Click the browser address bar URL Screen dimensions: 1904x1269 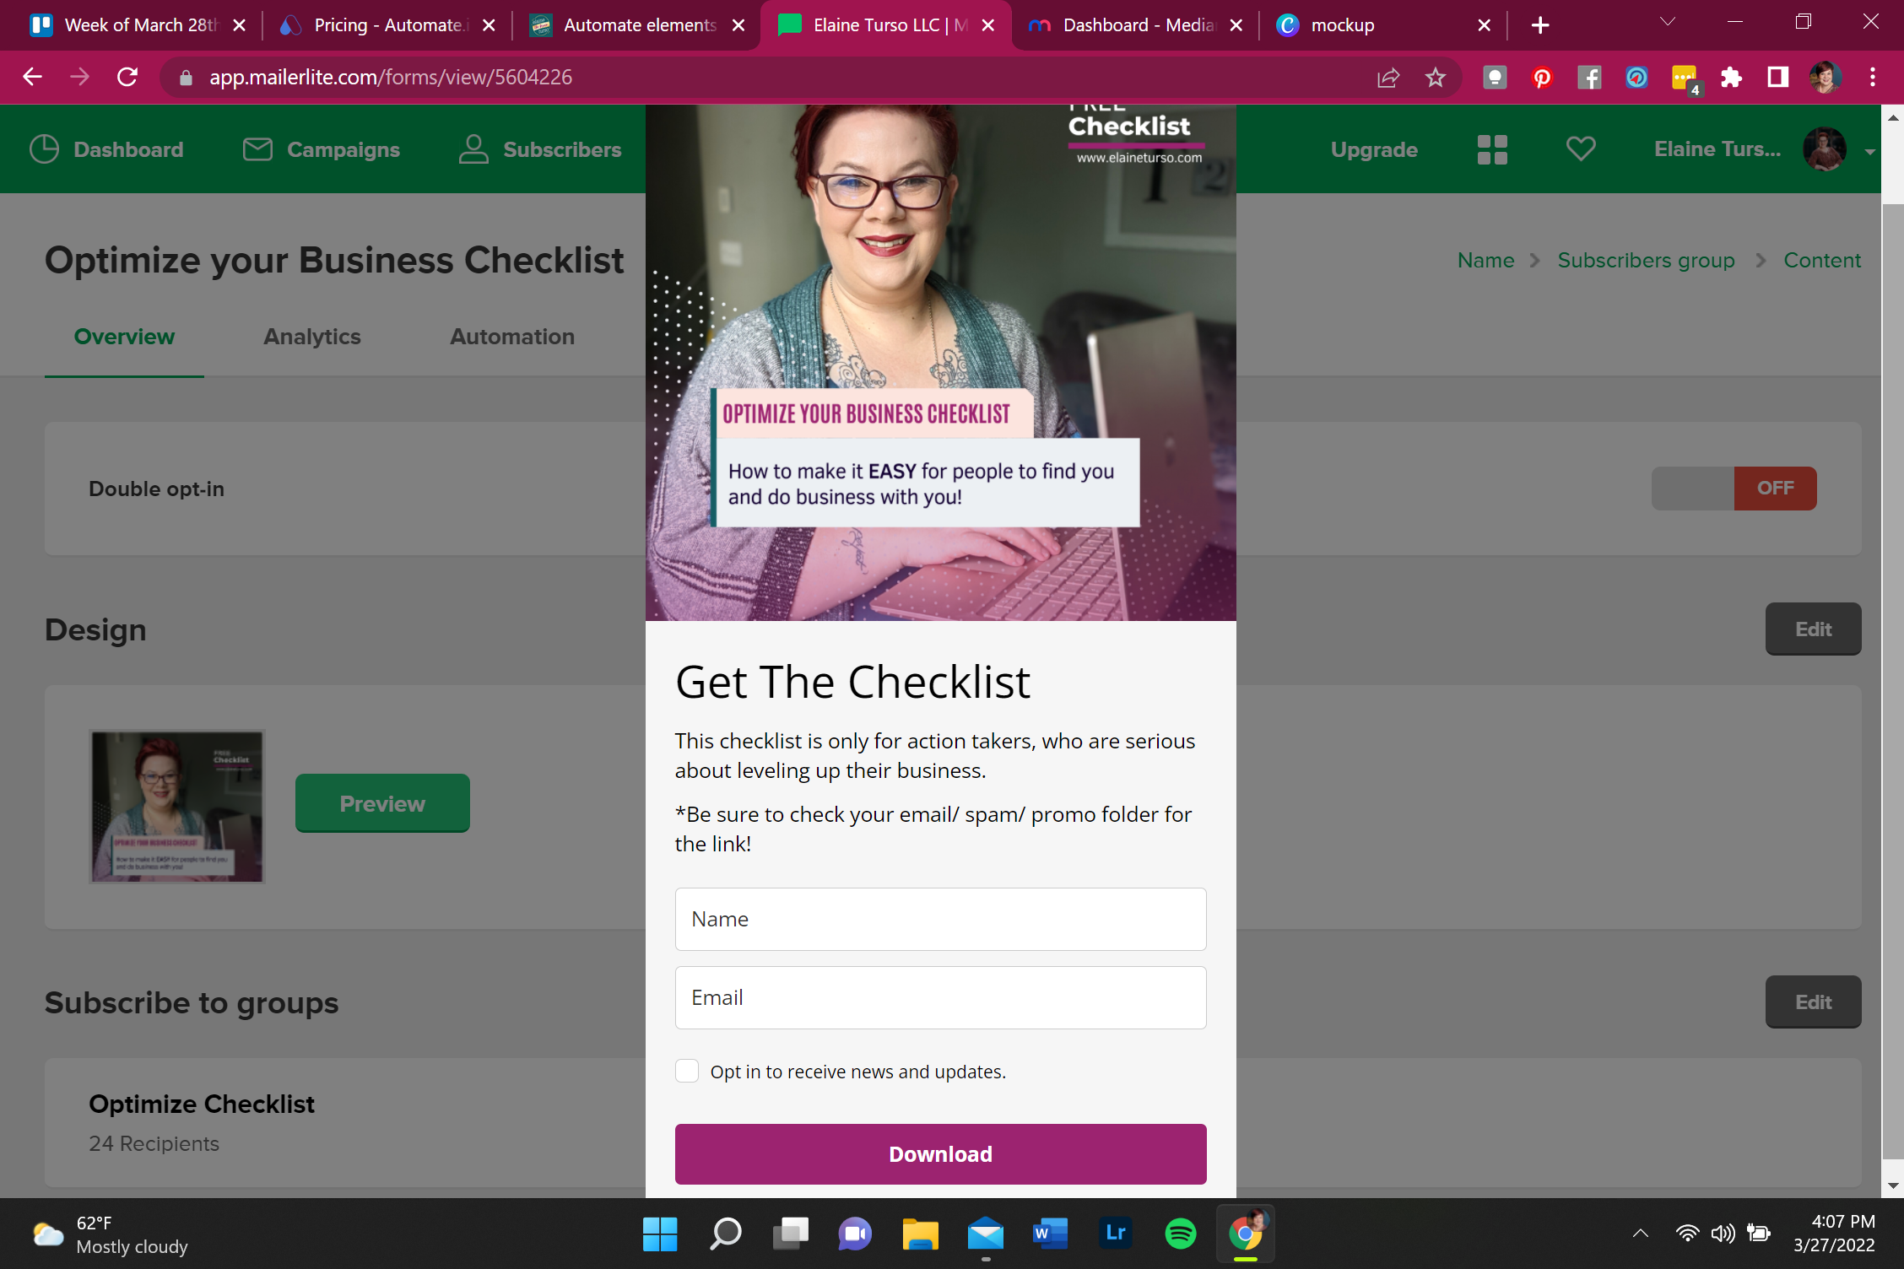pyautogui.click(x=390, y=78)
